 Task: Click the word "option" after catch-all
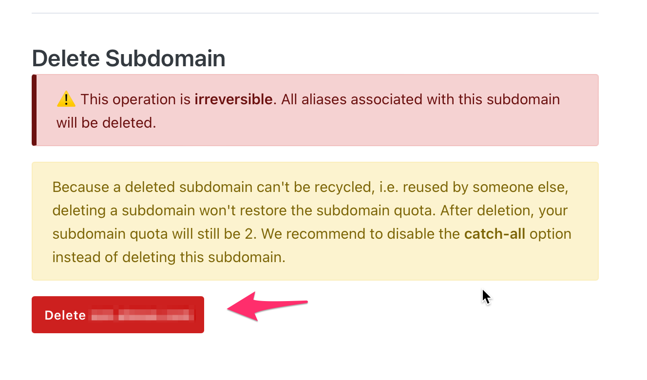click(x=550, y=234)
